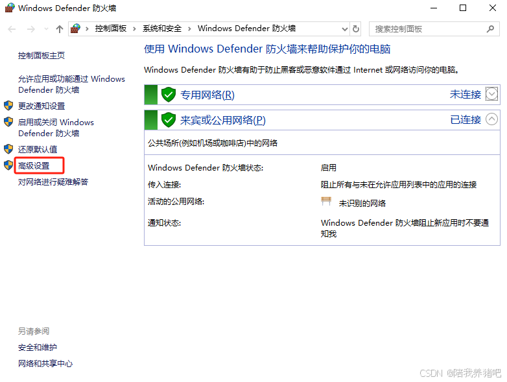Click 专用网络(R) heading
507x382 pixels.
coord(207,95)
